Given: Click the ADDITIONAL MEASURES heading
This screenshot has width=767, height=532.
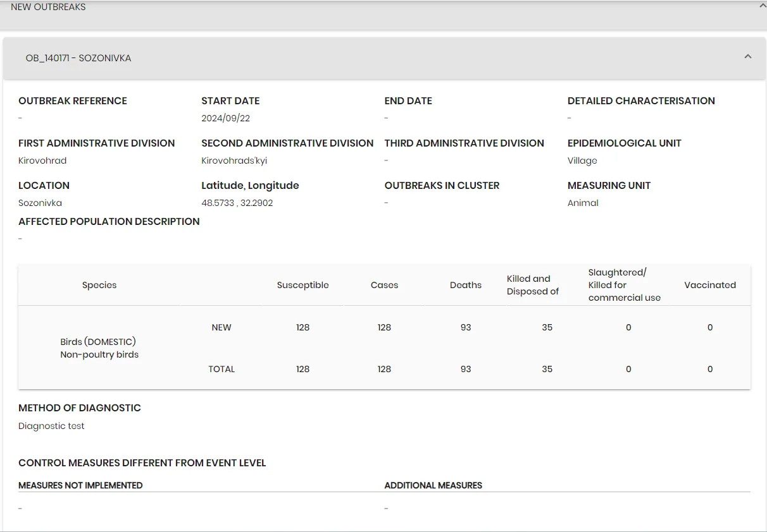Looking at the screenshot, I should tap(433, 485).
